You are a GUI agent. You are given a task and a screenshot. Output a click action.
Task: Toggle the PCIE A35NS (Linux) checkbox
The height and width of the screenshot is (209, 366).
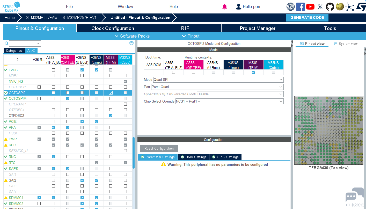[97, 121]
